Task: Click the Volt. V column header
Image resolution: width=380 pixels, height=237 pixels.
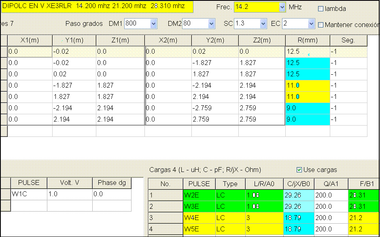Action: 70,183
